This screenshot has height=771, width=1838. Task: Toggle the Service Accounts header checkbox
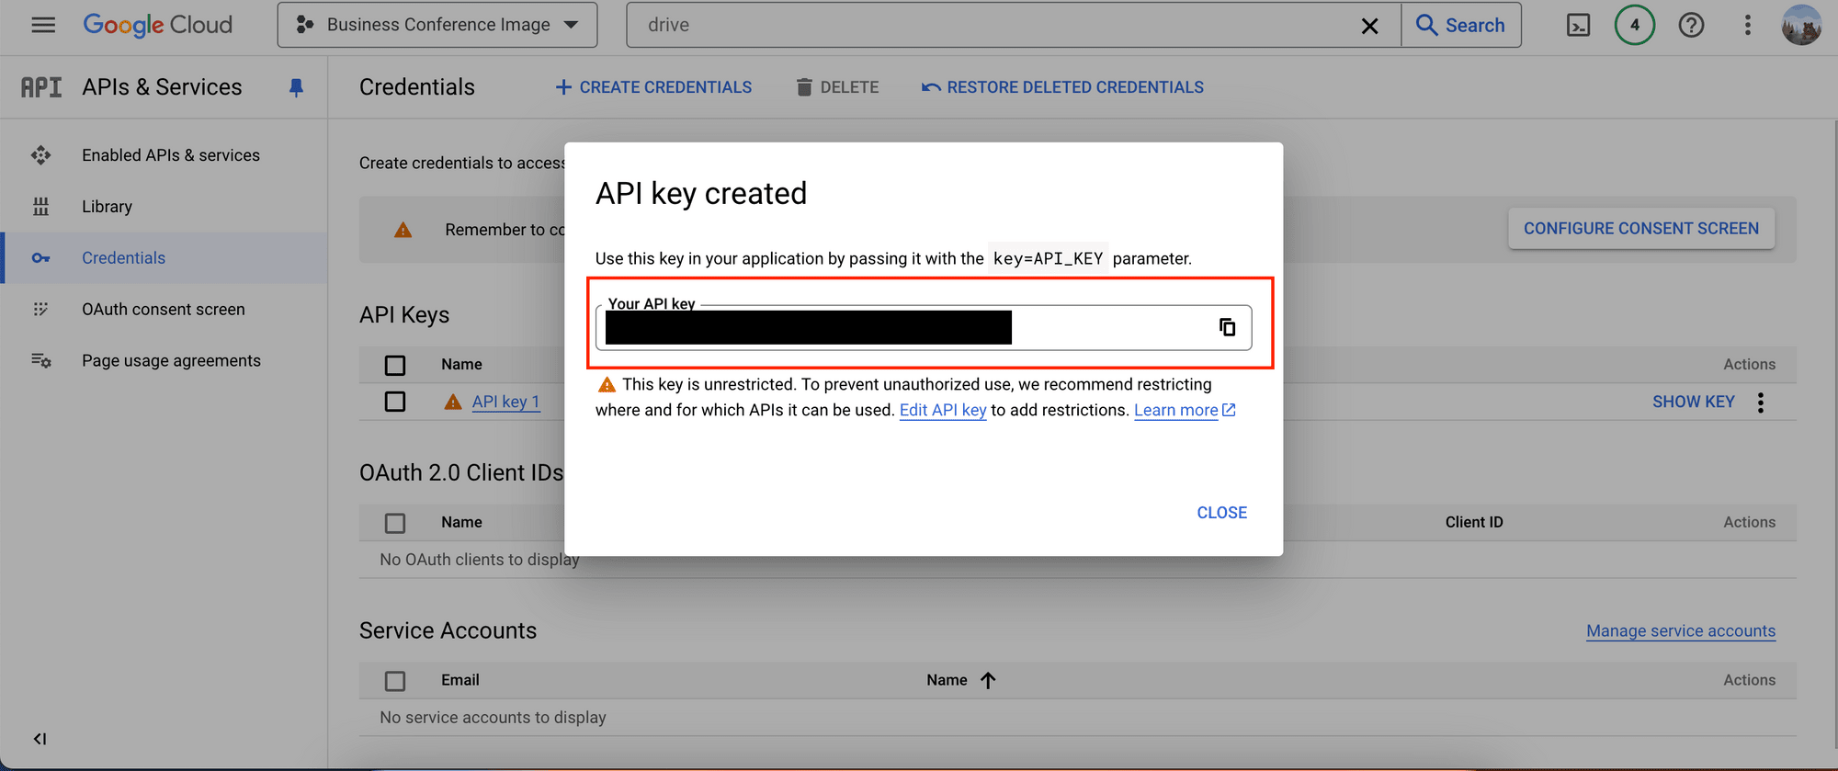tap(395, 681)
